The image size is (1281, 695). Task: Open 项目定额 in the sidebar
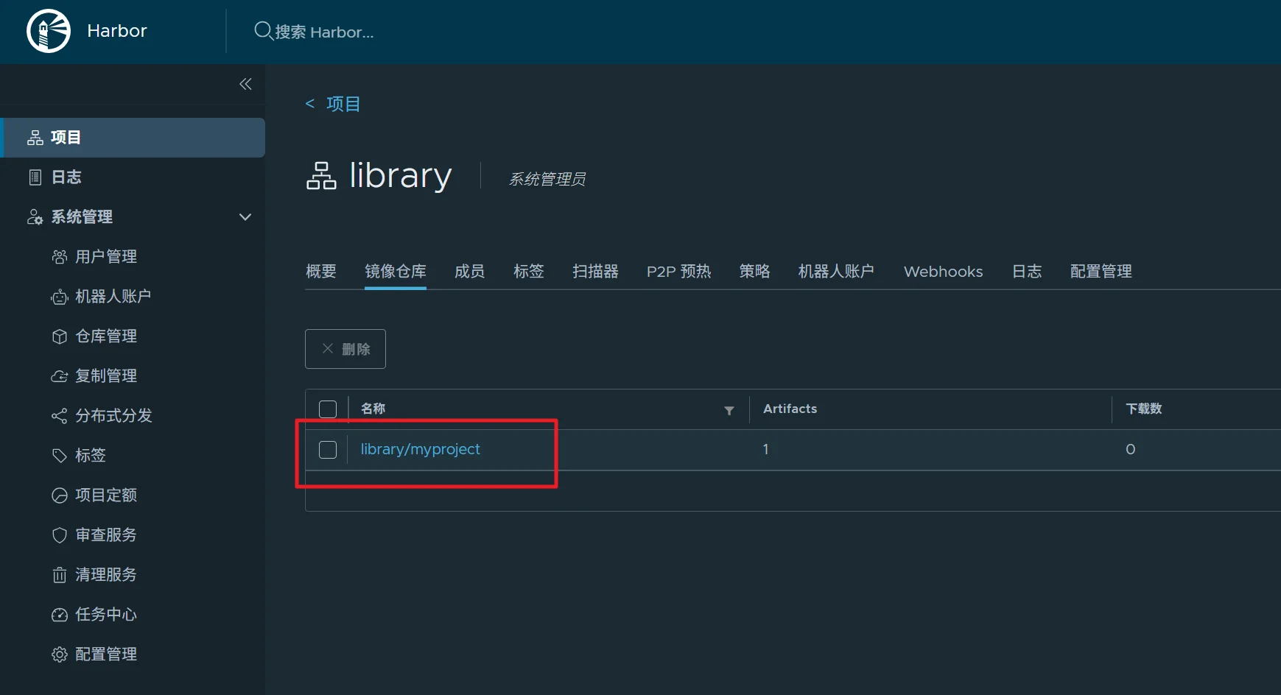coord(106,495)
